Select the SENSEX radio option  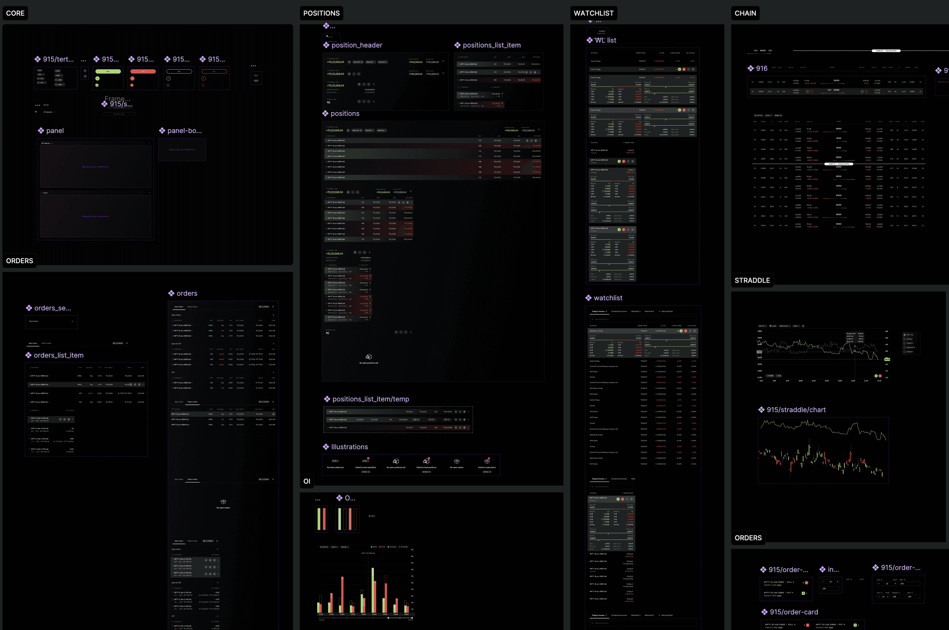point(905,339)
